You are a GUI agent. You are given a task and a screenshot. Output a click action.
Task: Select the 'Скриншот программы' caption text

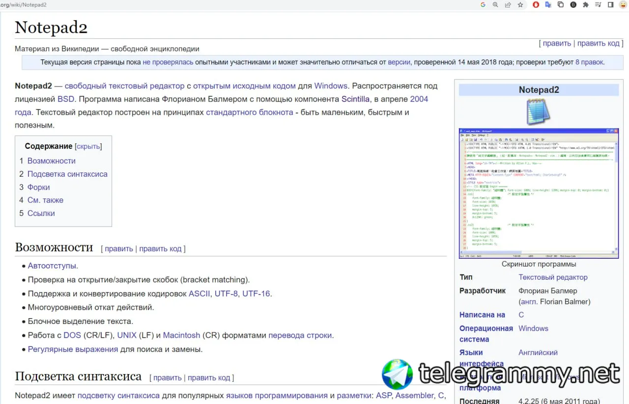(539, 265)
